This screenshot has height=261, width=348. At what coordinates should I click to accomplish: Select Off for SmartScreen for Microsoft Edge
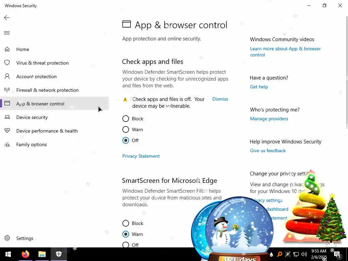pyautogui.click(x=126, y=245)
